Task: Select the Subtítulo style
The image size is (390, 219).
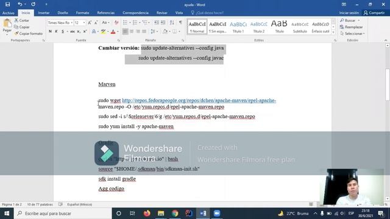Action: [x=300, y=27]
